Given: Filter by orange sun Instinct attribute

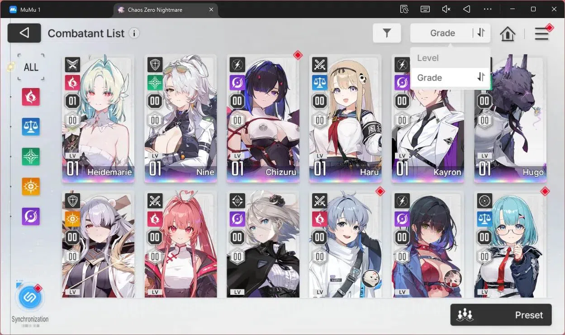Looking at the screenshot, I should tap(31, 186).
